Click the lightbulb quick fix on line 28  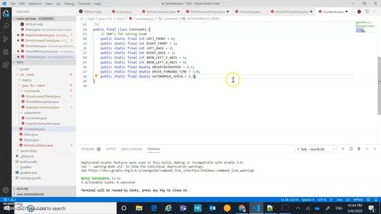click(96, 76)
